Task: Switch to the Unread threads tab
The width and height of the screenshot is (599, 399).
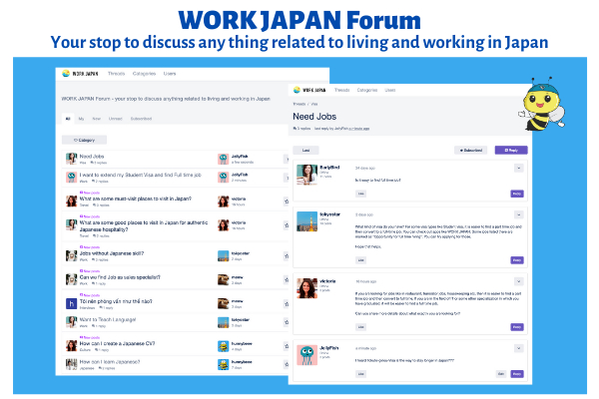Action: (117, 118)
